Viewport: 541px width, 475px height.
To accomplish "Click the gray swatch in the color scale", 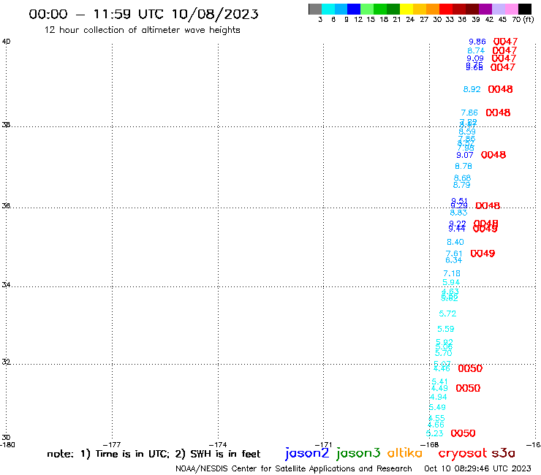I will pyautogui.click(x=315, y=9).
